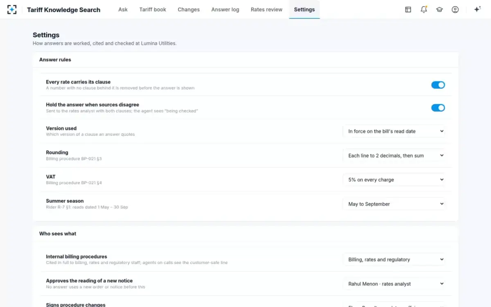491x307 pixels.
Task: Click the Who sees what section heading
Action: (58, 234)
